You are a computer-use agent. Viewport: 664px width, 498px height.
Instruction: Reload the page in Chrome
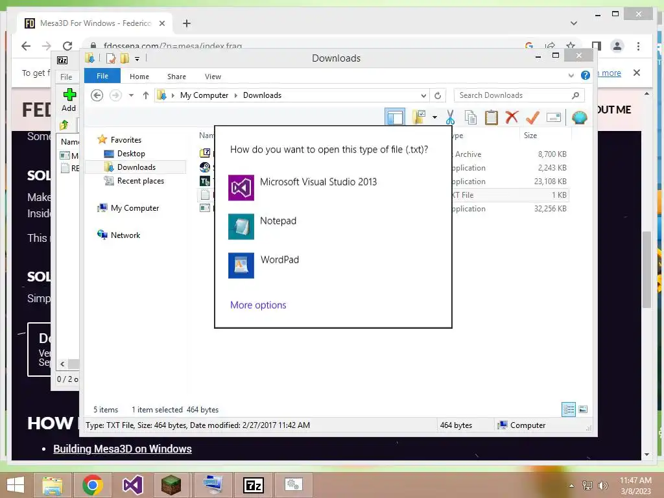67,46
